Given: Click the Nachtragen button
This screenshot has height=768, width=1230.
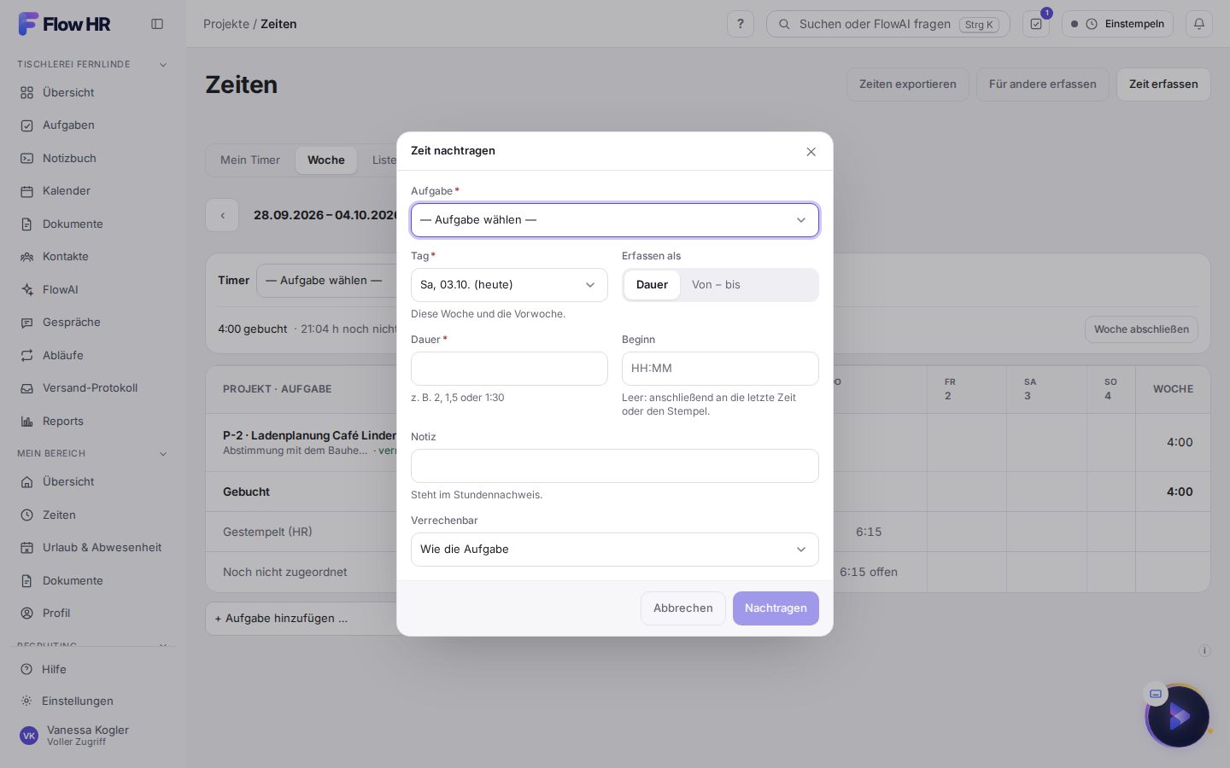Looking at the screenshot, I should point(776,608).
